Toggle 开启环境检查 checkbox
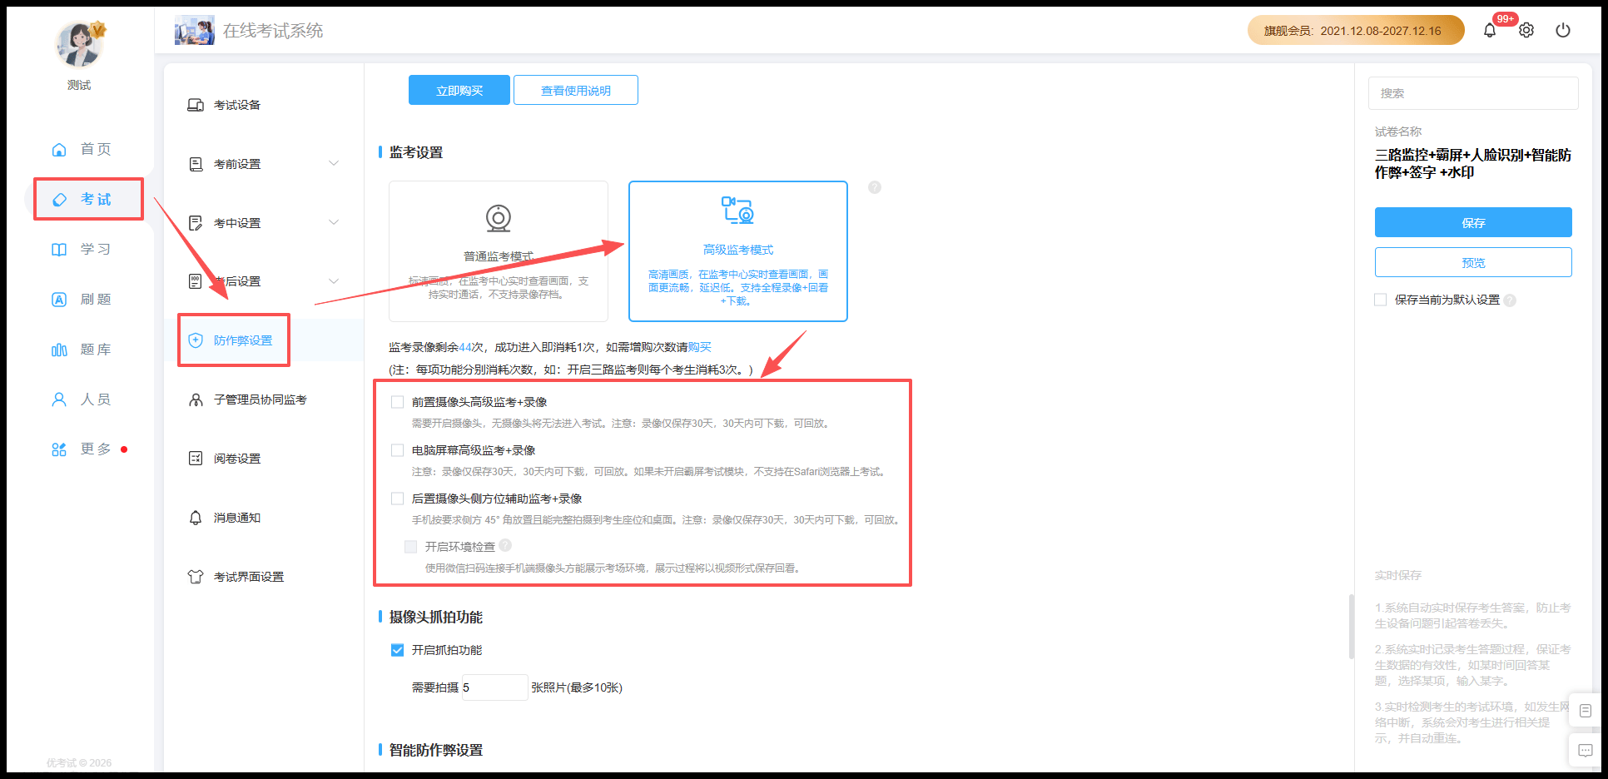1608x779 pixels. (411, 547)
